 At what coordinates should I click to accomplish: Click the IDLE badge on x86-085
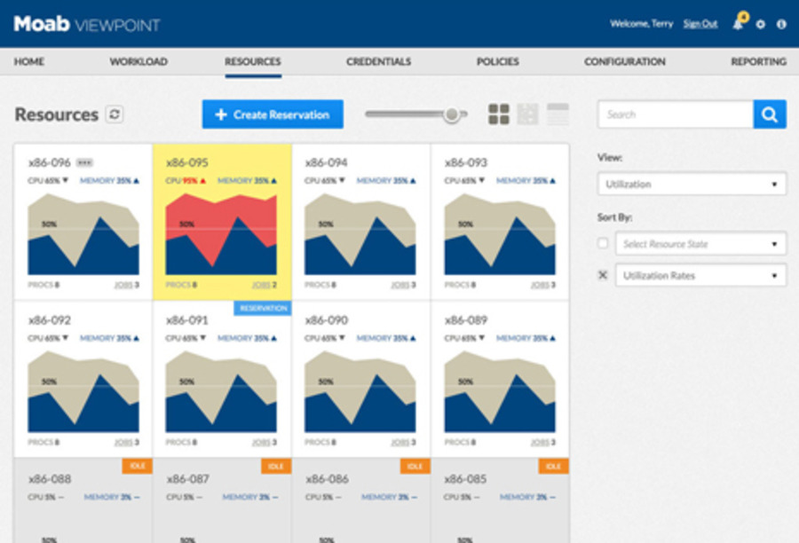553,466
